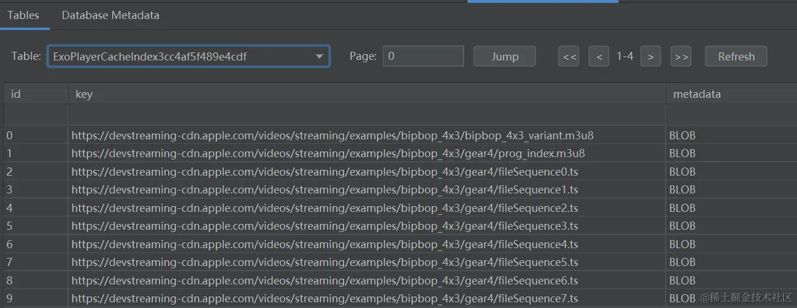Sort by the id column header
Screen dimensions: 797x308
coord(36,94)
